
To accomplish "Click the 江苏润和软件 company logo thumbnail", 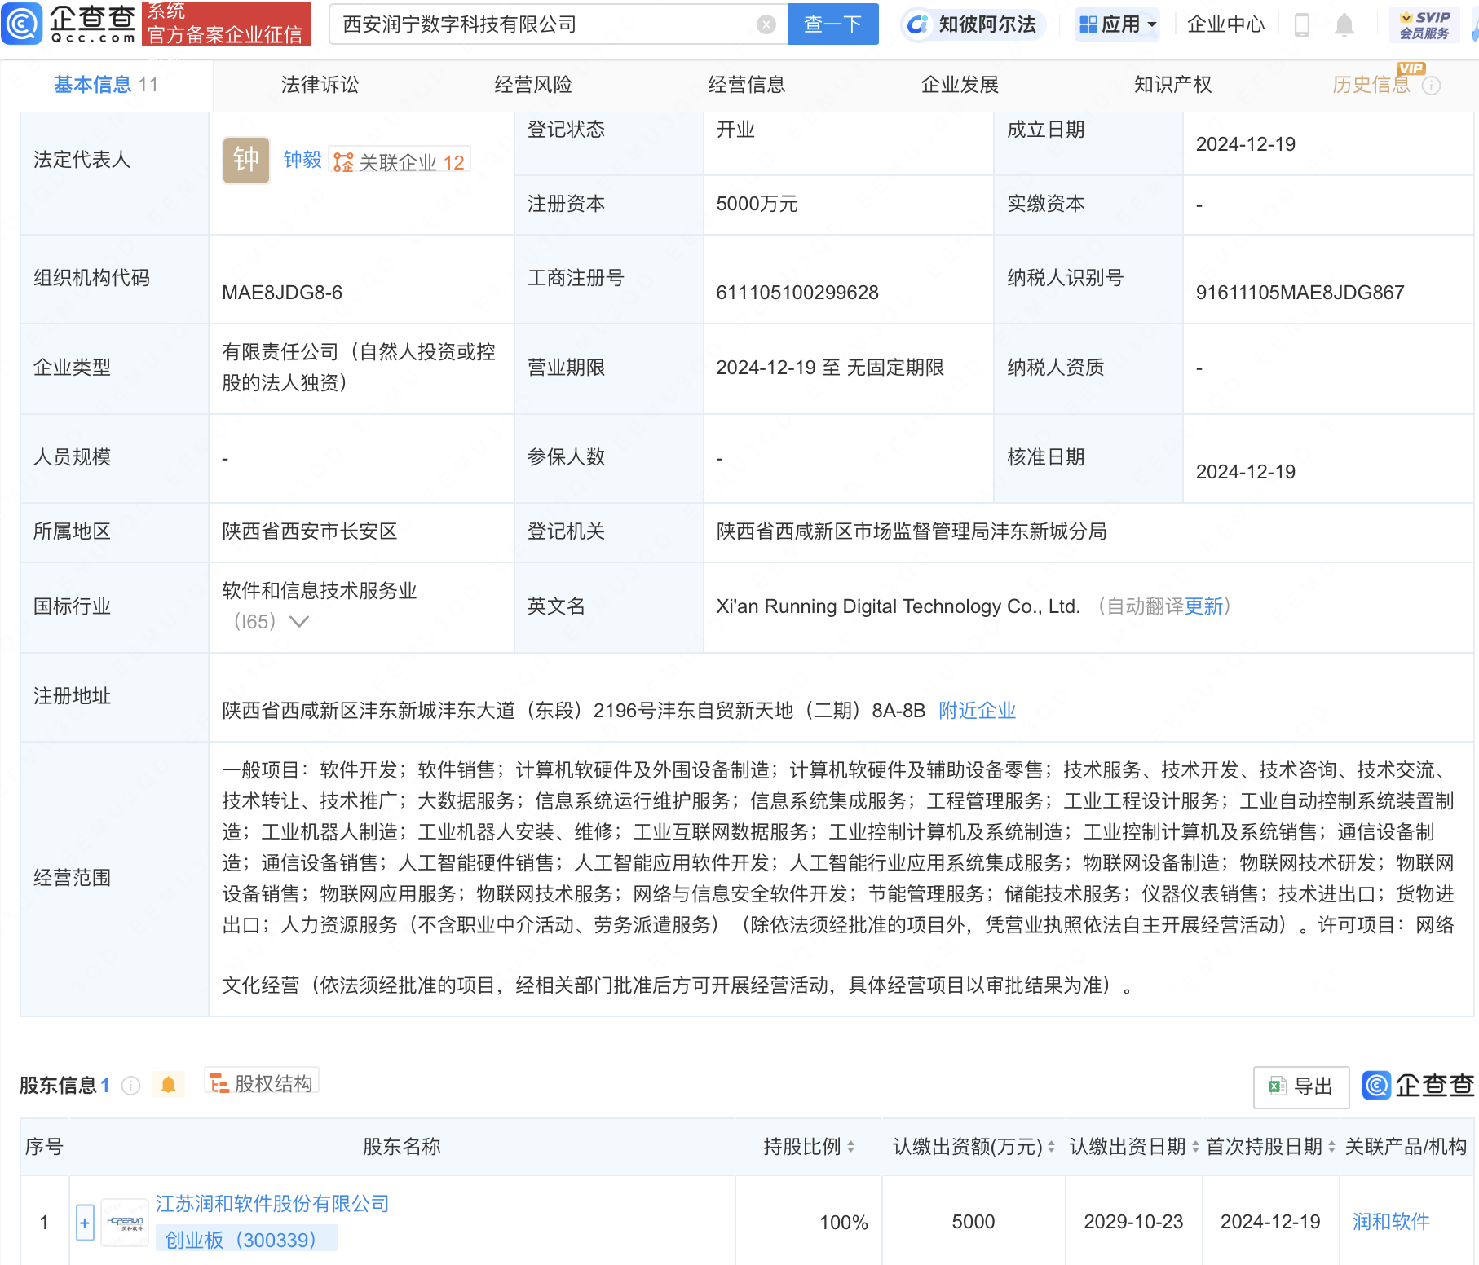I will 125,1222.
